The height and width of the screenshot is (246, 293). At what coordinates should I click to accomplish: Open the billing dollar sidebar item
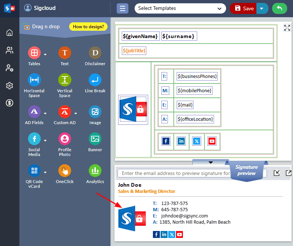coord(10,103)
